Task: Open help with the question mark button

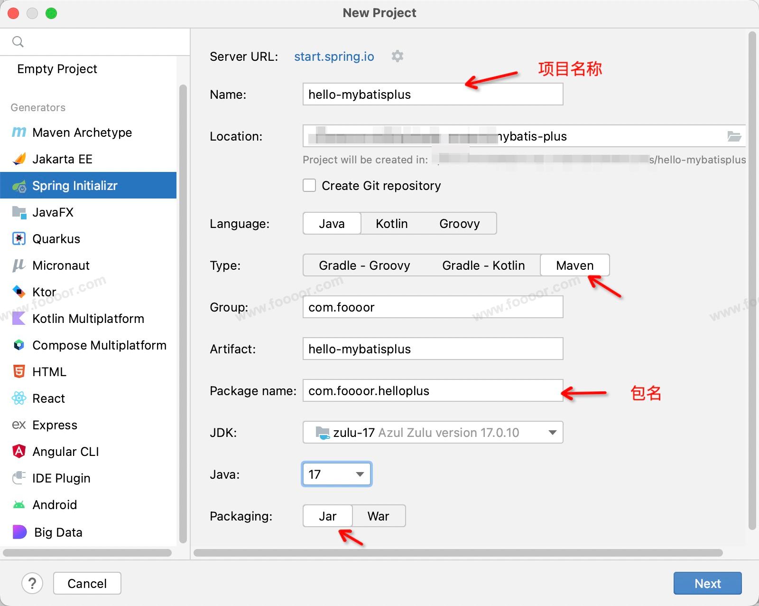Action: pos(32,583)
